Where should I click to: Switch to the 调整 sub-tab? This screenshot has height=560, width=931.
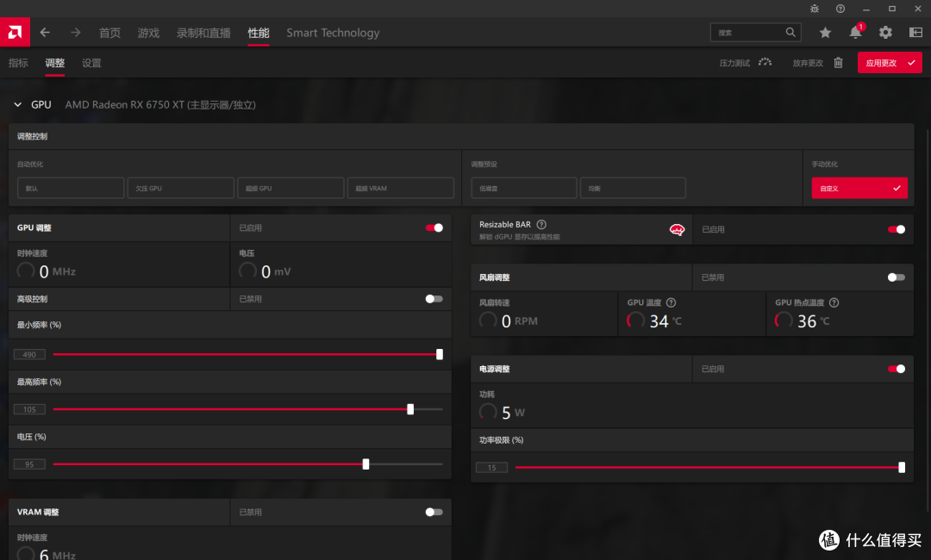pyautogui.click(x=54, y=63)
